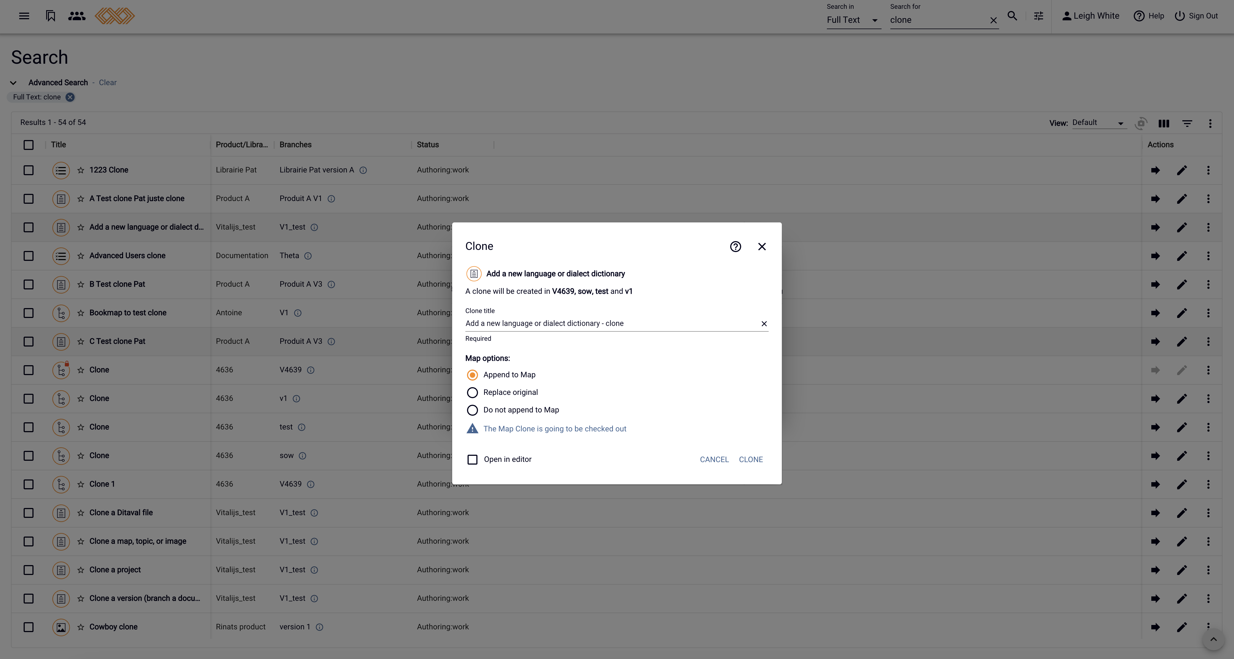
Task: Open advanced search filter sliders icon
Action: point(1038,16)
